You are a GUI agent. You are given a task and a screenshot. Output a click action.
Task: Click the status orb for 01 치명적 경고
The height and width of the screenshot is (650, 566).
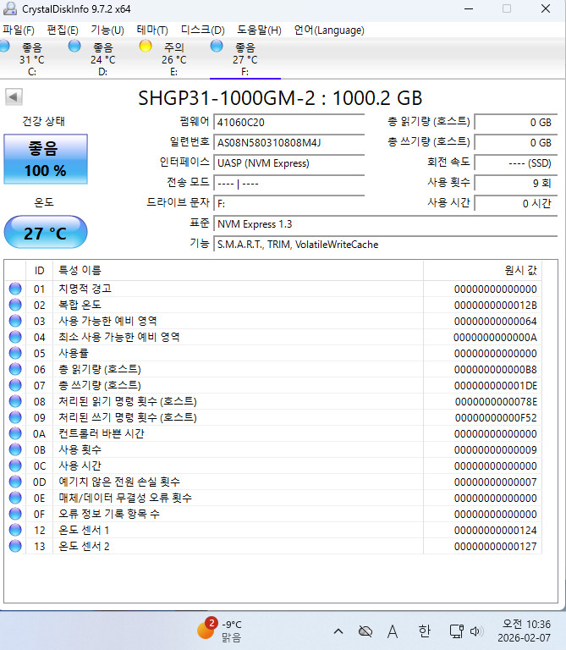coord(15,289)
